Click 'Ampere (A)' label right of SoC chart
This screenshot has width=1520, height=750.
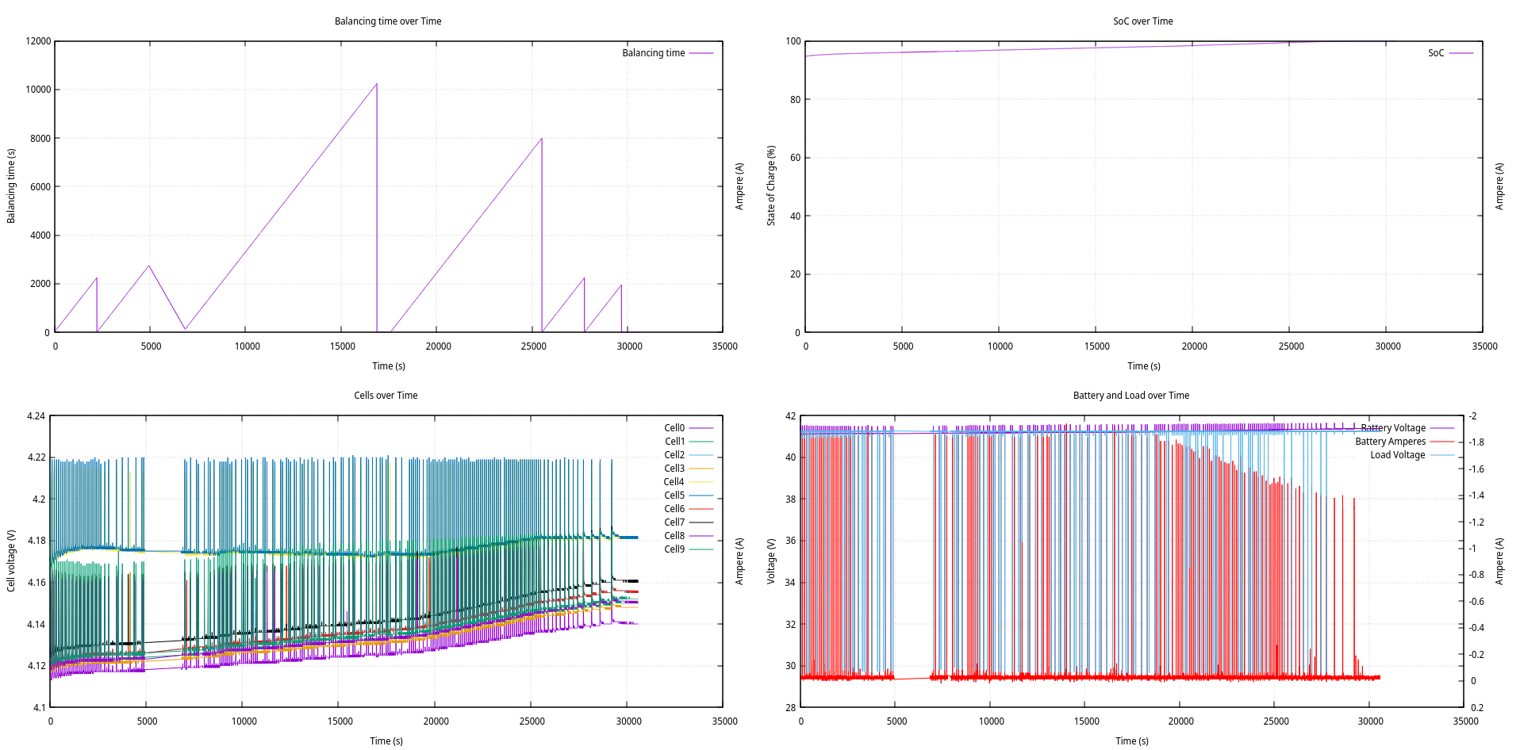[1499, 186]
